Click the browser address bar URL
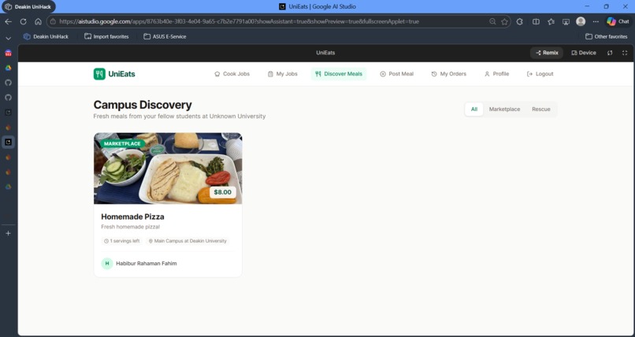This screenshot has width=635, height=337. pos(239,21)
